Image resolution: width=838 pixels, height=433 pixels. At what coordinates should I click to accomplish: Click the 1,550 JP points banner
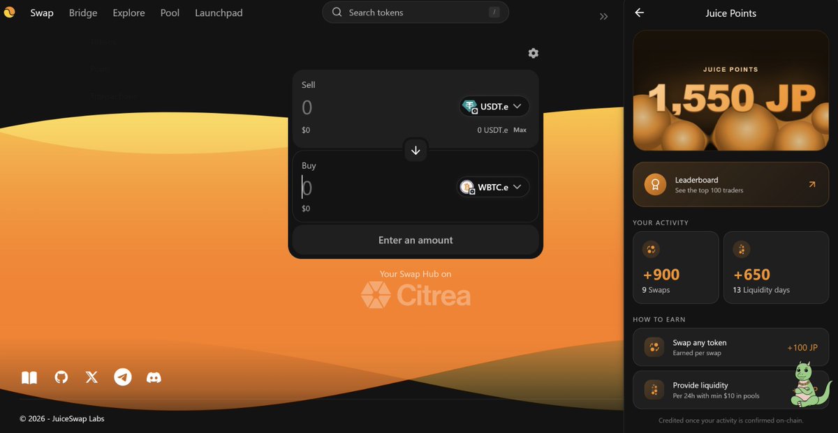pos(731,91)
